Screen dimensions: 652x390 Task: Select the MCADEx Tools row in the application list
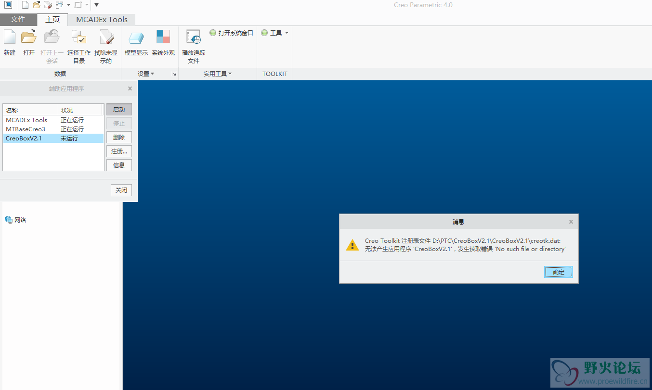click(x=53, y=120)
